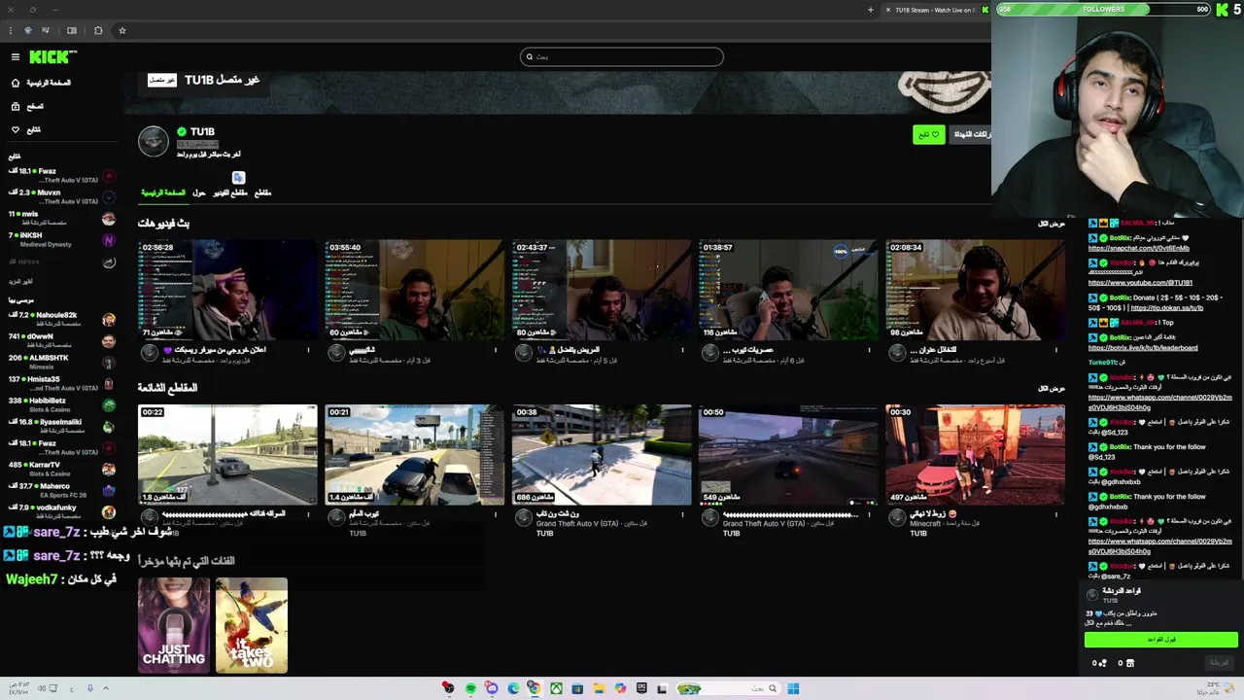Click the green verified badge next to TU1B
This screenshot has height=700, width=1244.
tap(182, 132)
